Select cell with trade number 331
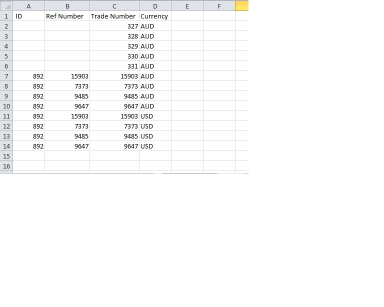The height and width of the screenshot is (307, 384). pos(114,66)
